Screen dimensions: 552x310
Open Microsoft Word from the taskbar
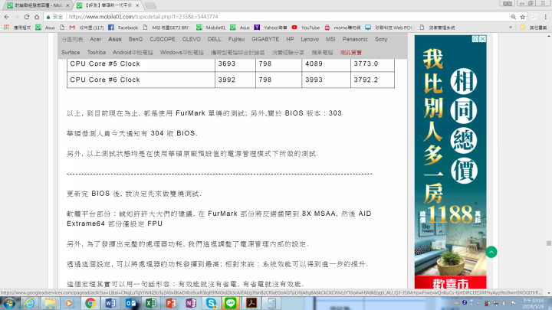click(110, 303)
